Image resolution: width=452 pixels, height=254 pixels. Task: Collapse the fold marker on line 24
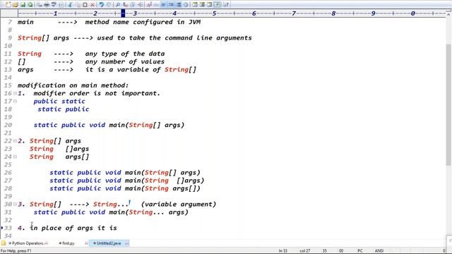(x=15, y=157)
